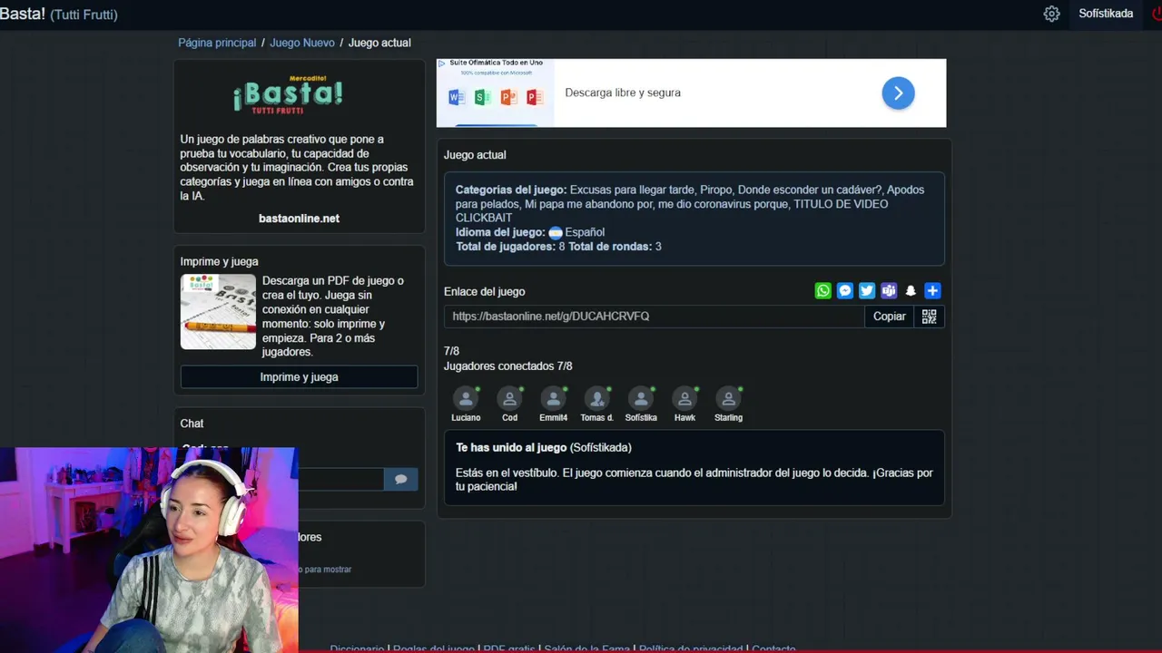Click Tomas d.'s admin player avatar
The image size is (1162, 653).
[x=596, y=398]
